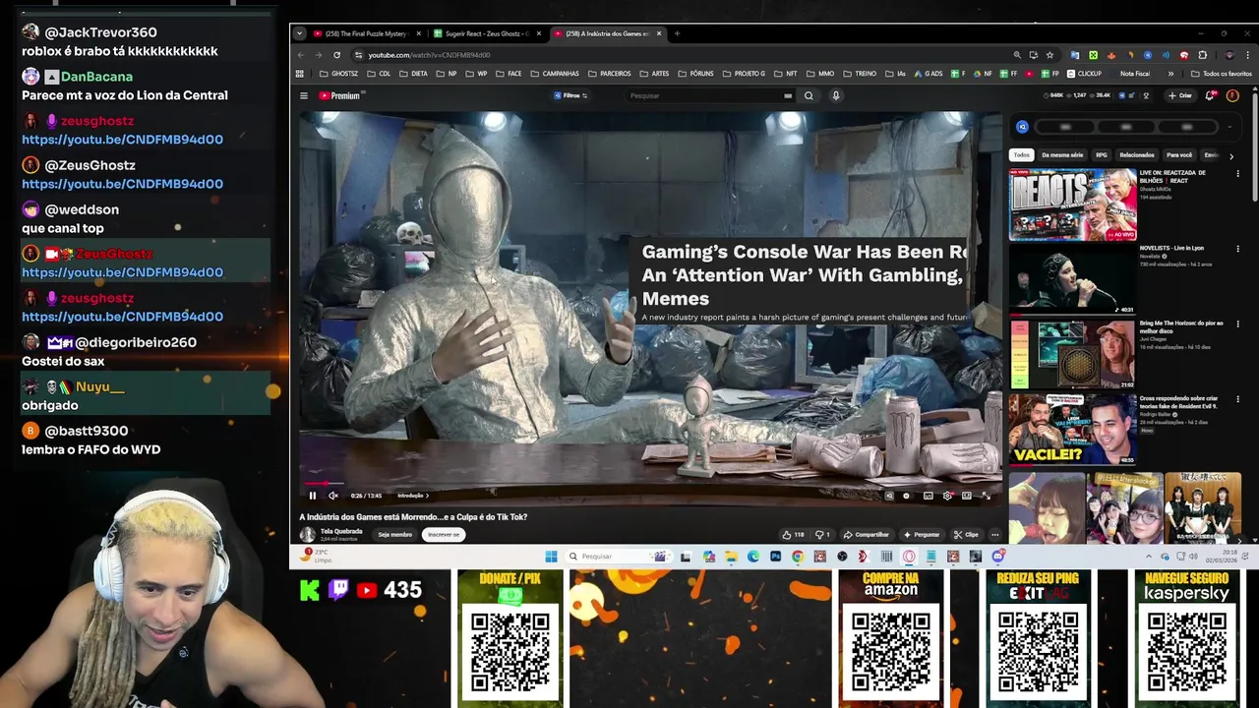Activate voice search microphone
Screen dimensions: 1259x708
coord(836,95)
